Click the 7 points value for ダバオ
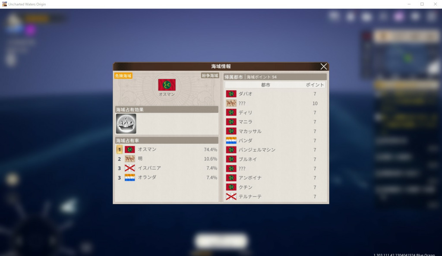 [315, 94]
